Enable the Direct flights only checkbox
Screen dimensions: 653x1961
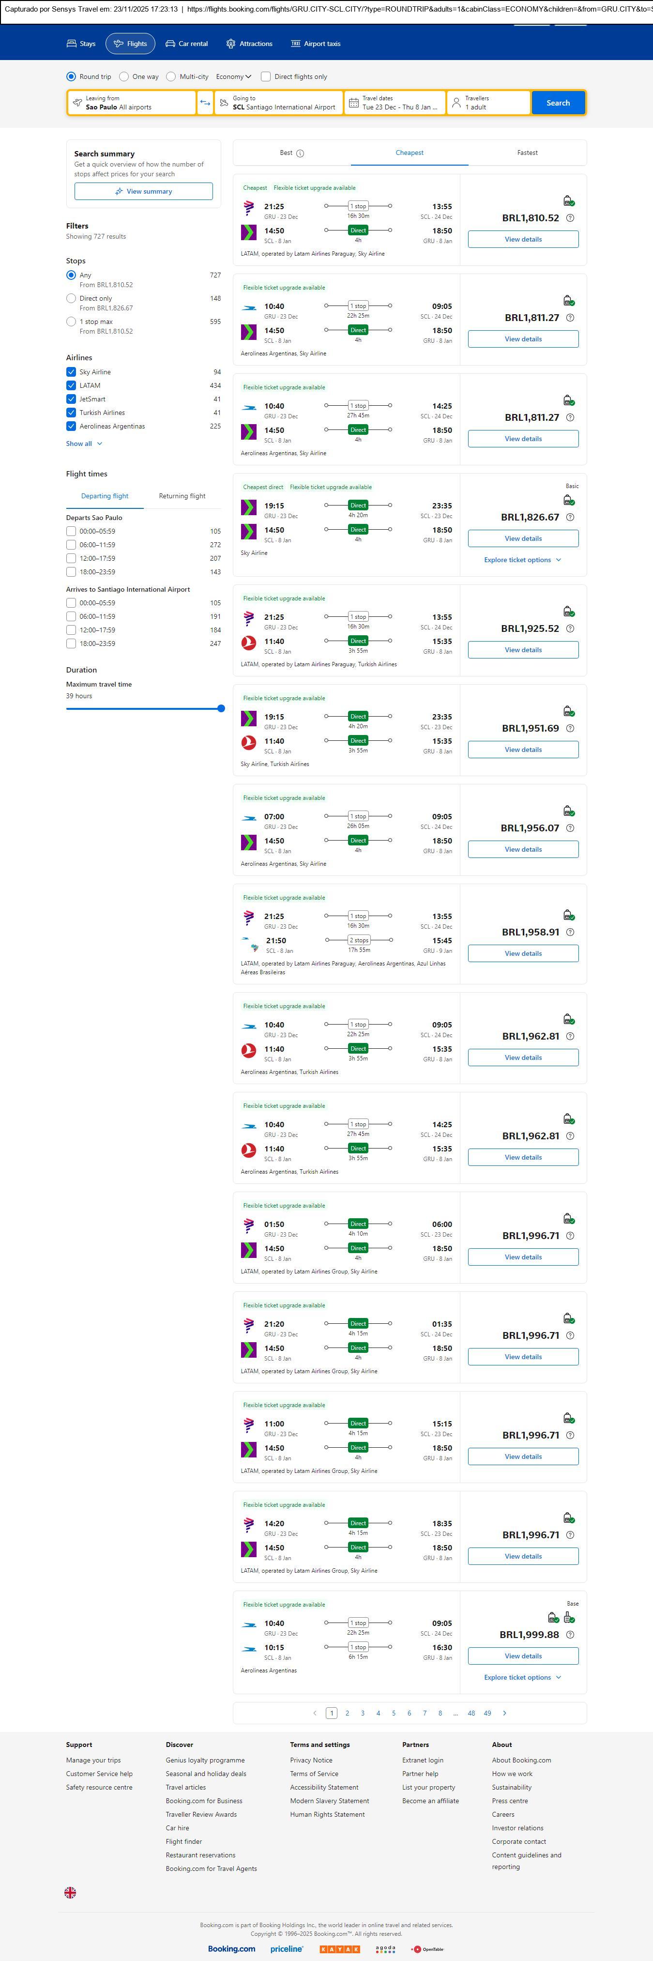click(x=266, y=77)
